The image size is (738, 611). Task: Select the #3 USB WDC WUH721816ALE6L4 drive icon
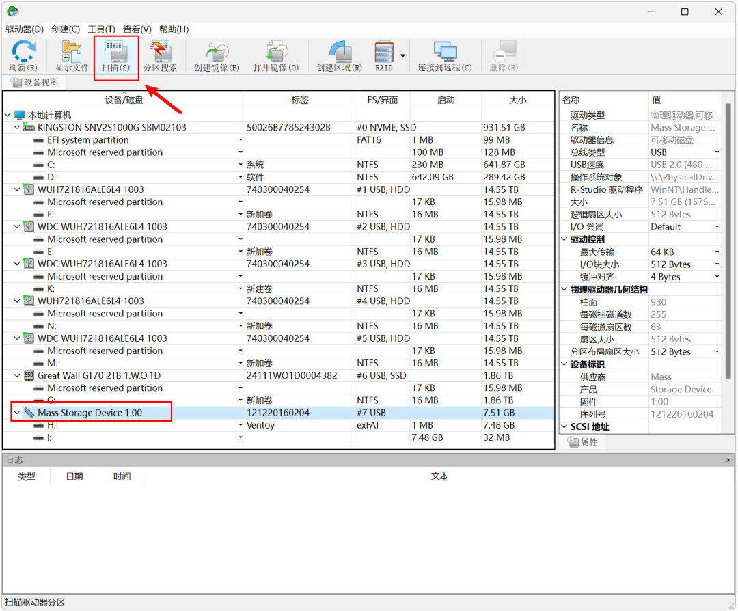click(29, 264)
